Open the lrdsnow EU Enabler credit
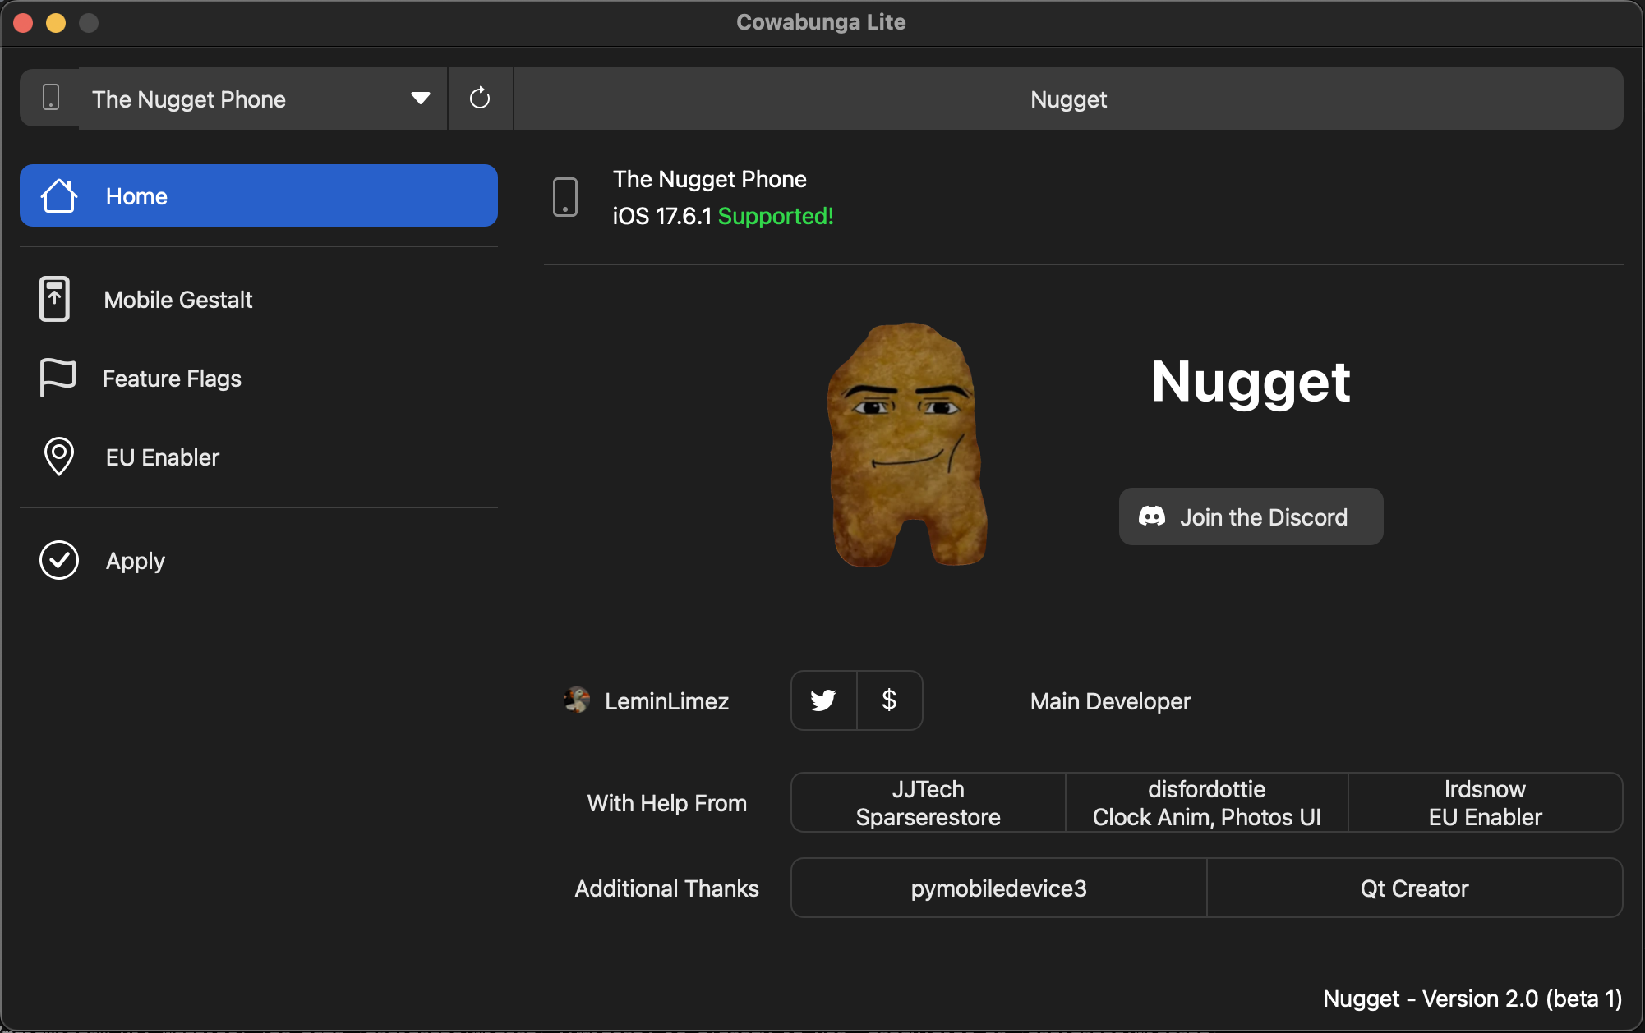The image size is (1645, 1033). (1485, 802)
